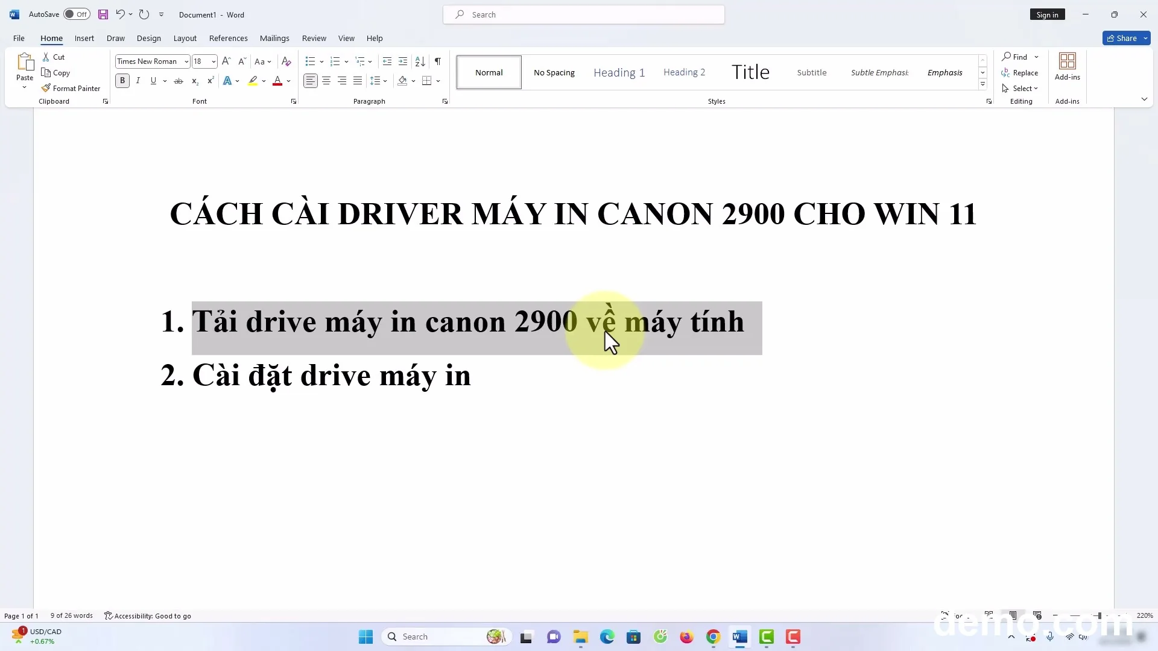1158x651 pixels.
Task: Switch to the Review tab
Action: coord(314,38)
